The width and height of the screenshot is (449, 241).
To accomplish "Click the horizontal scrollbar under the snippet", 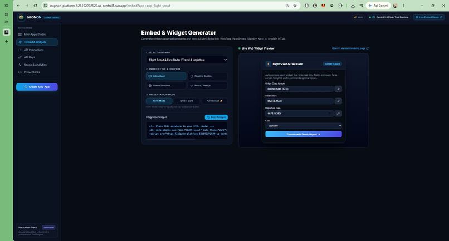I will pos(170,139).
